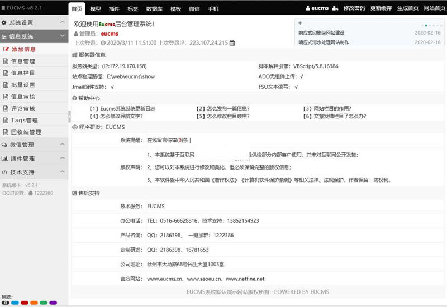This screenshot has width=447, height=307.
Task: Choose the red skin color swatch
Action: click(24, 303)
